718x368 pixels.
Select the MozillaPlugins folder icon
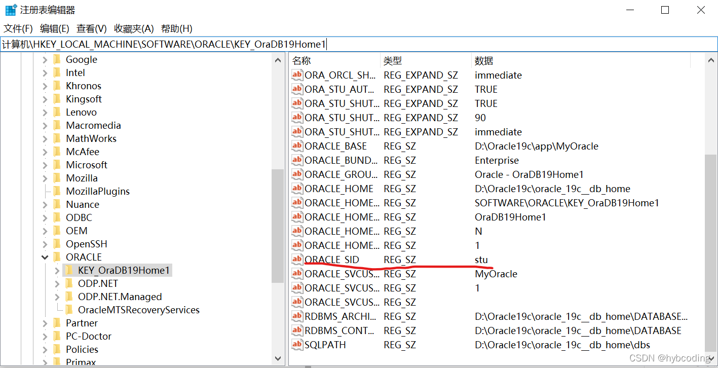coord(57,191)
